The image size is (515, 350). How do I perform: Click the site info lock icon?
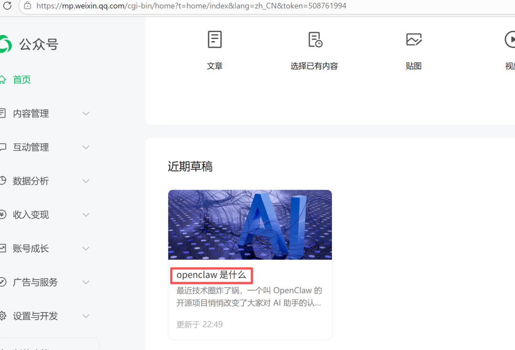pos(28,6)
